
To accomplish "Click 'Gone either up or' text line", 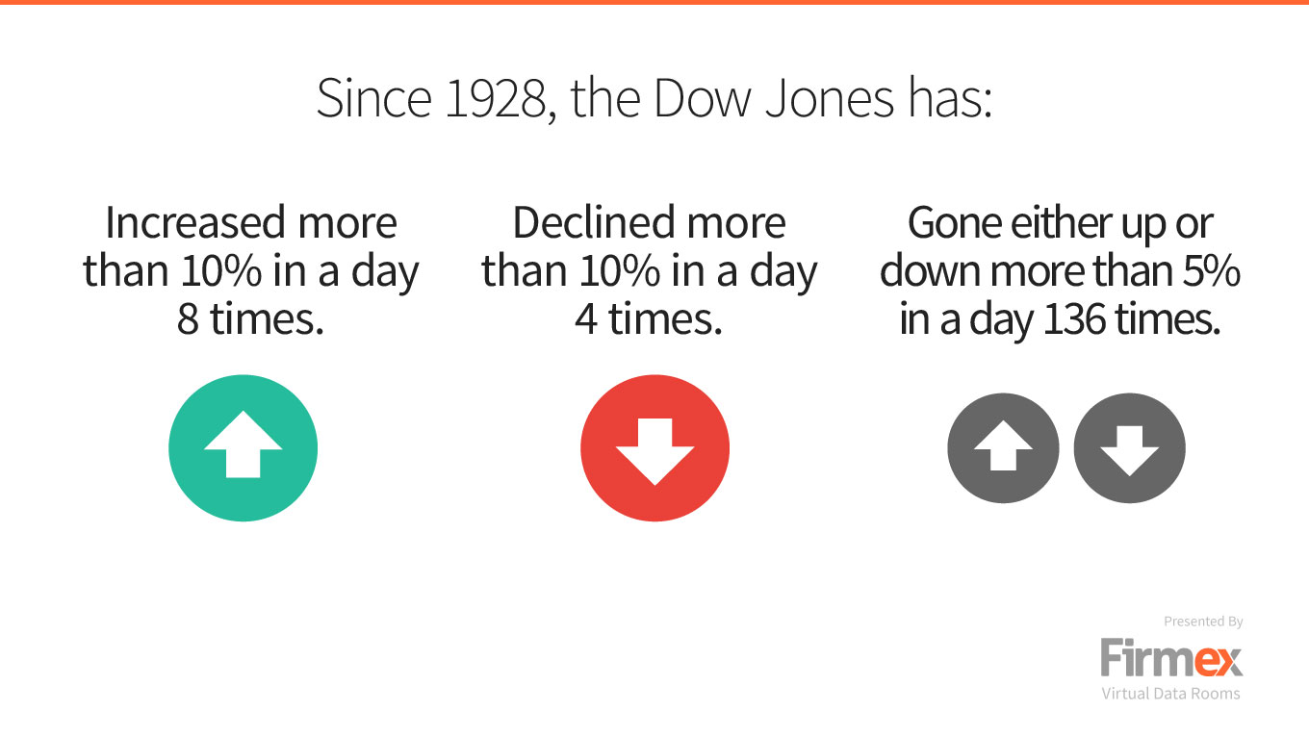I will tap(1061, 225).
